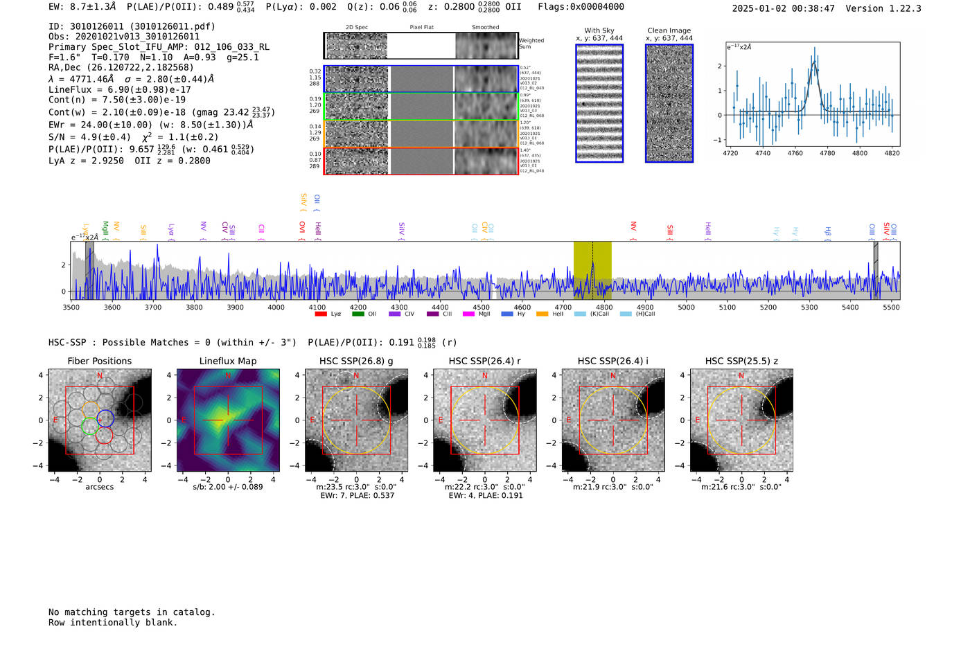Click the red Lyα legend swatch
The height and width of the screenshot is (660, 970).
321,314
